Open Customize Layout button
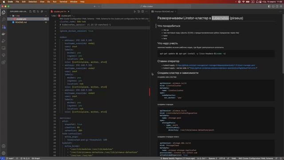 281,6
